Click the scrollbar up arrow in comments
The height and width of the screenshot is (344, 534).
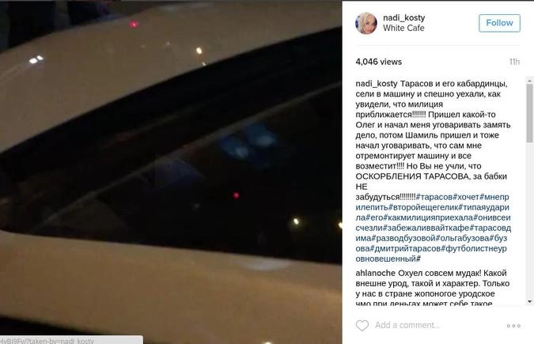click(x=529, y=81)
